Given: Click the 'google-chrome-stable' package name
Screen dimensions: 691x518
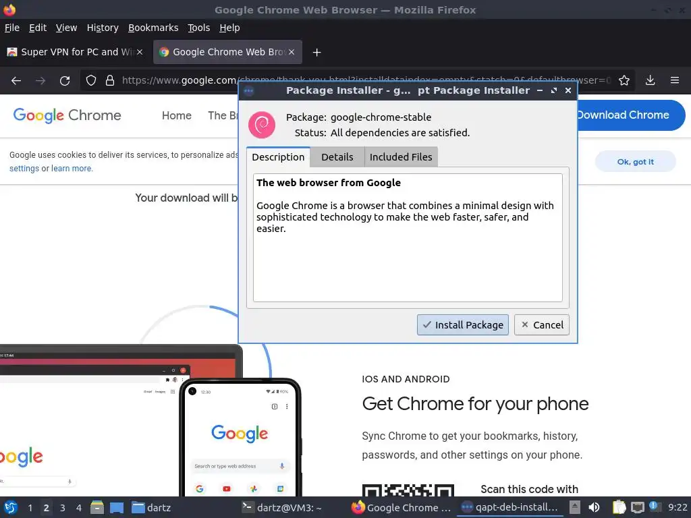Looking at the screenshot, I should coord(381,117).
